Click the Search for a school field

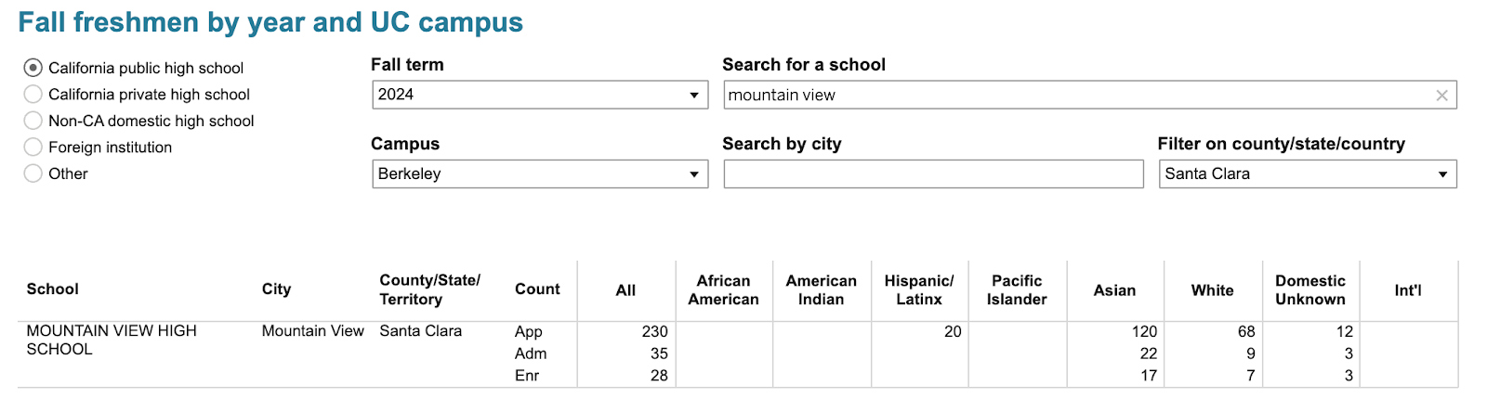point(1078,96)
